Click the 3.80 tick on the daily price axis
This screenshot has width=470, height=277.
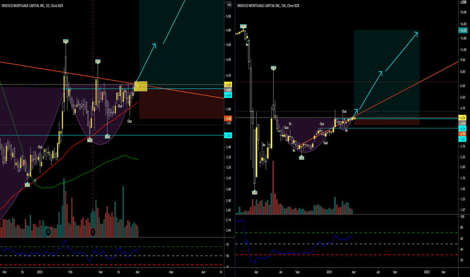pyautogui.click(x=229, y=110)
